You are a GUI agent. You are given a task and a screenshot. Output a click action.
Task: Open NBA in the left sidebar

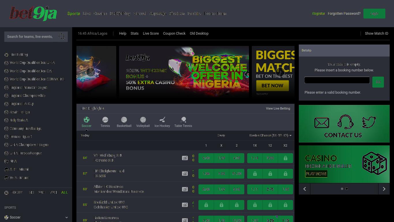point(13,161)
